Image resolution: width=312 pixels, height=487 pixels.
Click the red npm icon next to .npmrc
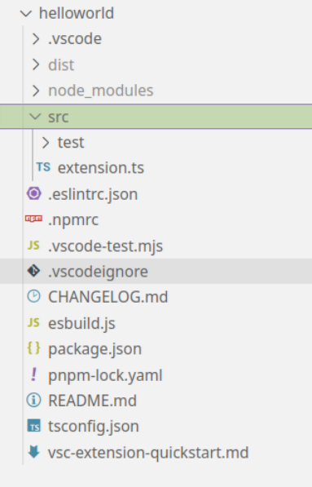click(33, 219)
